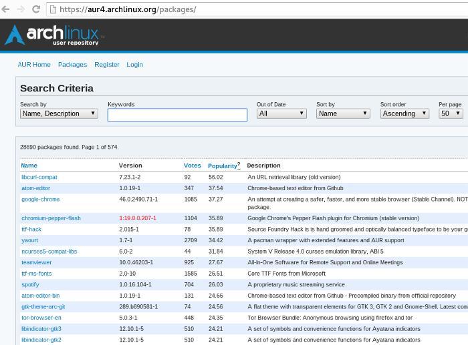The width and height of the screenshot is (468, 345).
Task: Open the atom-editor-bin package link
Action: click(x=41, y=296)
